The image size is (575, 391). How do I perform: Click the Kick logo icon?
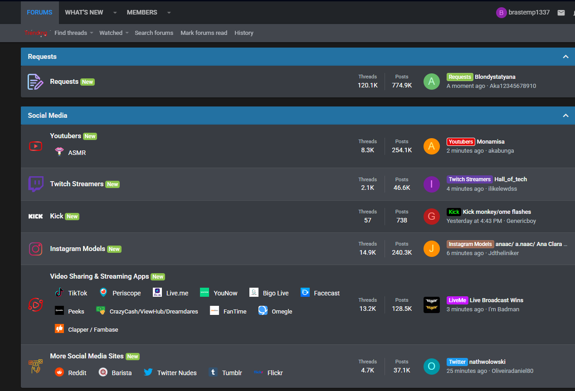[x=35, y=216]
